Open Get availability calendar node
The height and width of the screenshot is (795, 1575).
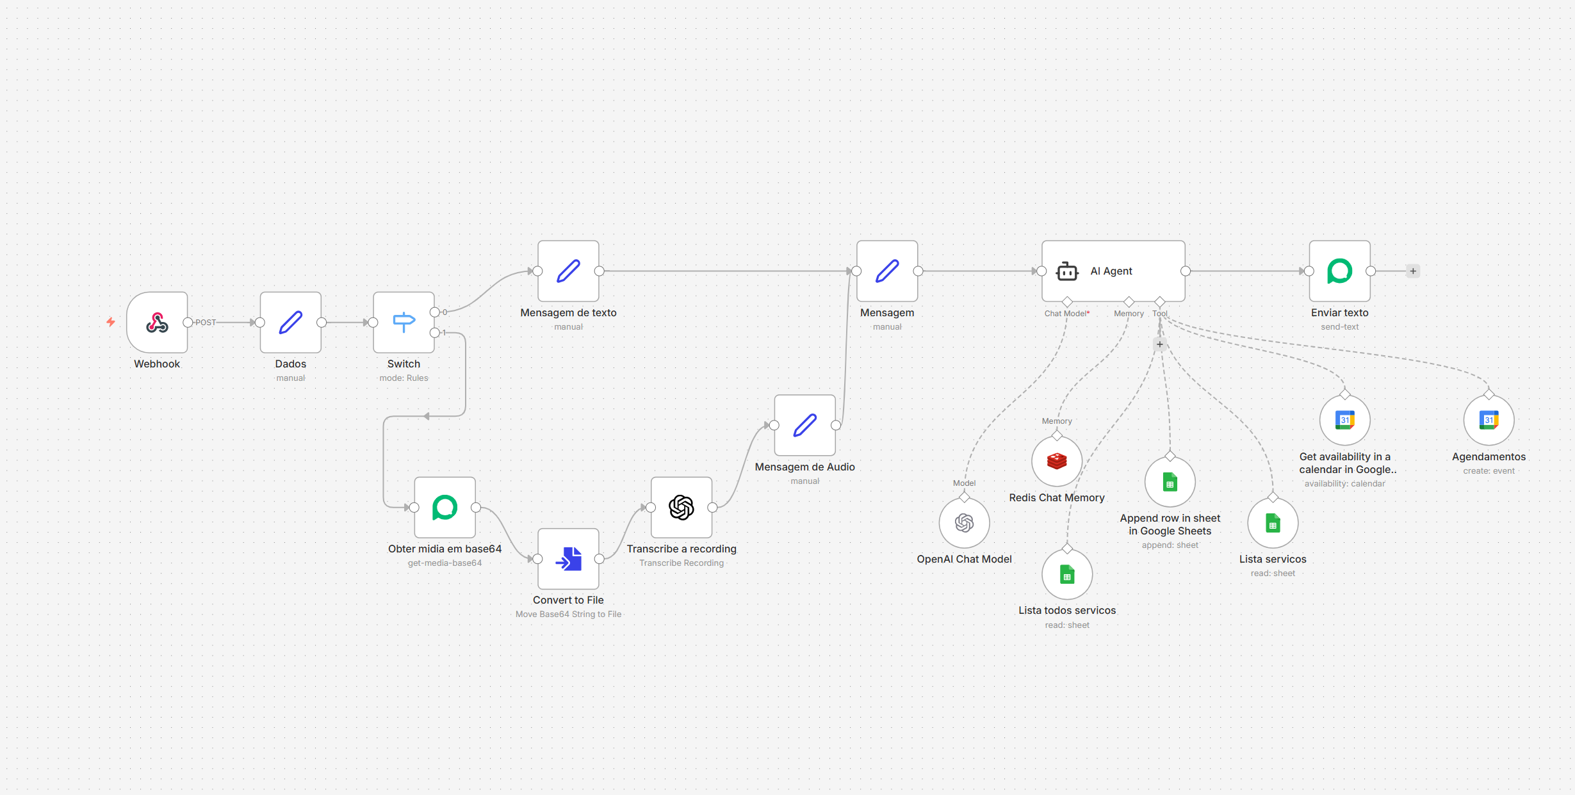[x=1344, y=420]
